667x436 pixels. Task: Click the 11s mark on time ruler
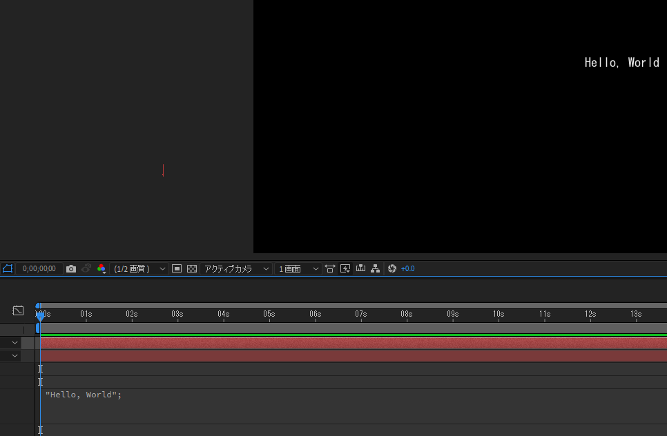coord(545,314)
